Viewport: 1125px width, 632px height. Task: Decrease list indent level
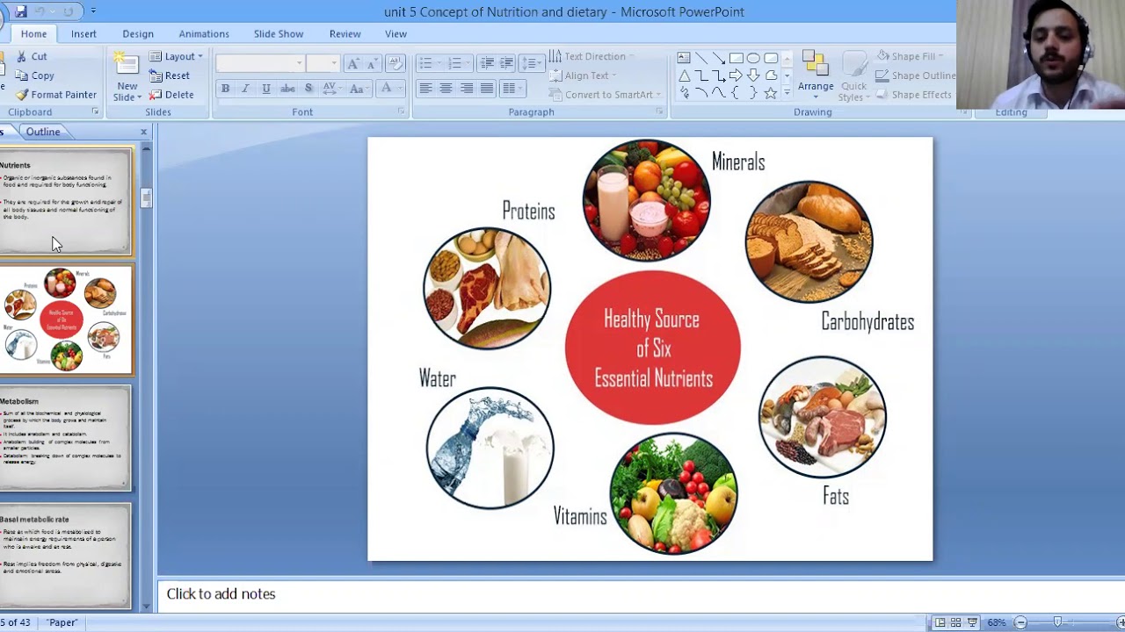(x=487, y=63)
